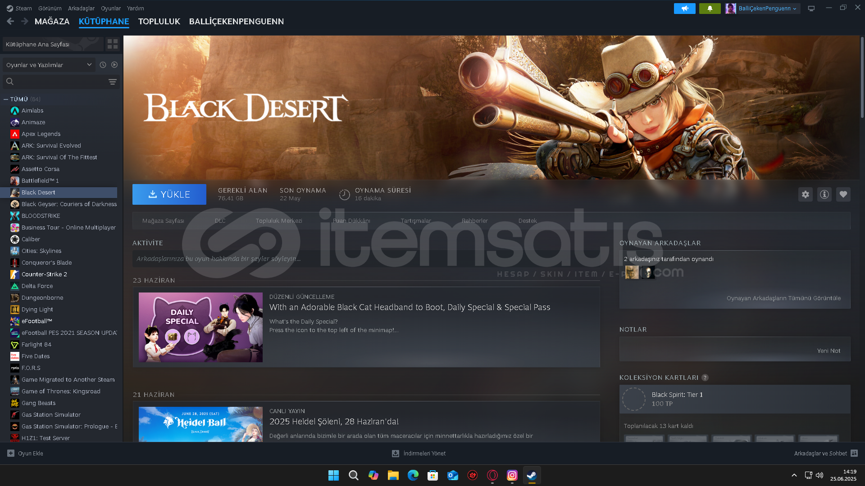Click first friend avatar who played

tap(632, 272)
